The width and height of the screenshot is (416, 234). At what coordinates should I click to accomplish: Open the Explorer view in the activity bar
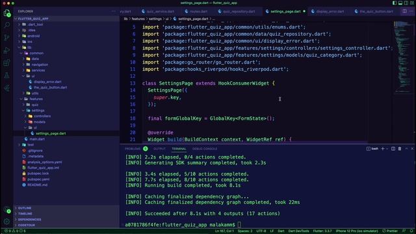[x=6, y=13]
